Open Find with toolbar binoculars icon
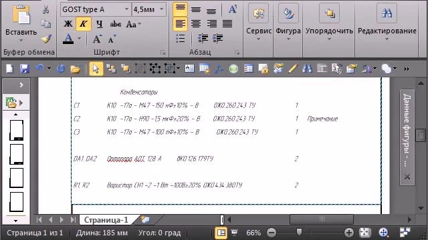This screenshot has height=240, width=428. coord(307,69)
